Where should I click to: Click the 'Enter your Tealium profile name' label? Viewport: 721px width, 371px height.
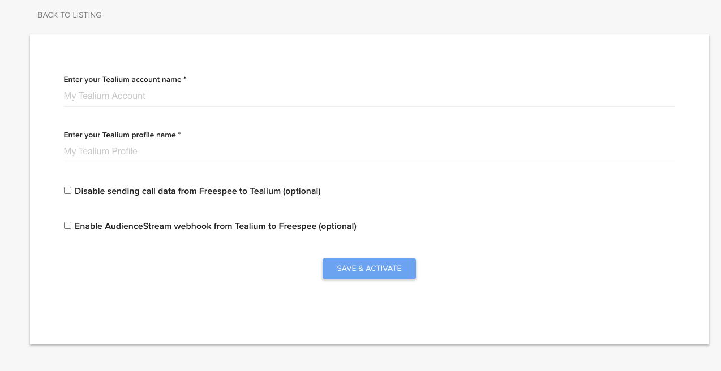122,135
